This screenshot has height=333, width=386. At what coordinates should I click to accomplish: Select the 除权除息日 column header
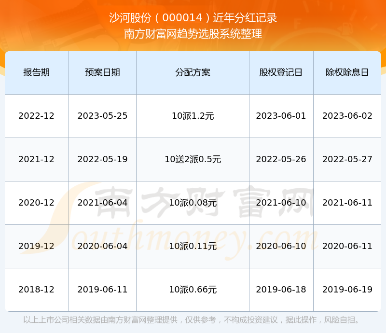347,72
